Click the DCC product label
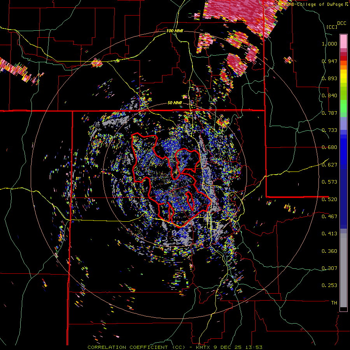The image size is (350, 350). click(x=341, y=23)
